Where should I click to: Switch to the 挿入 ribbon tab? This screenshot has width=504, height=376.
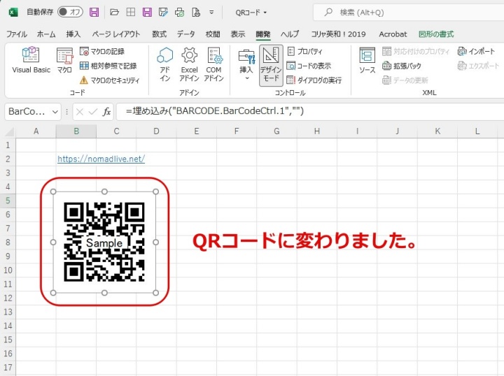click(x=73, y=34)
